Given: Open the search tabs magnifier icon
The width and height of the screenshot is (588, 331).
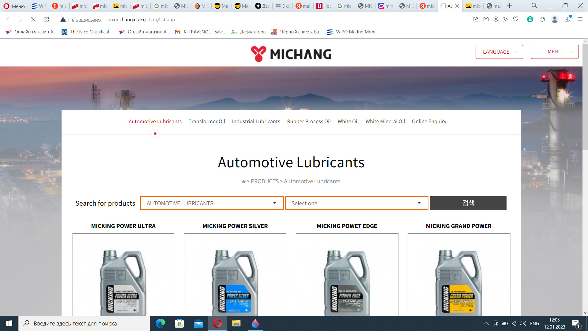Looking at the screenshot, I should click(534, 6).
